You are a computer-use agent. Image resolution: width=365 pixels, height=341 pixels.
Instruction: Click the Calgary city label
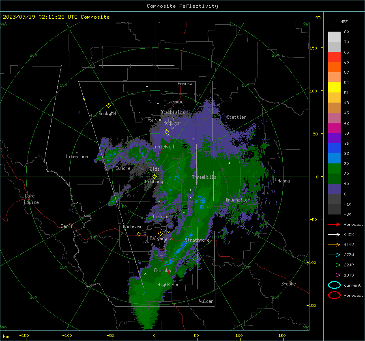(158, 238)
